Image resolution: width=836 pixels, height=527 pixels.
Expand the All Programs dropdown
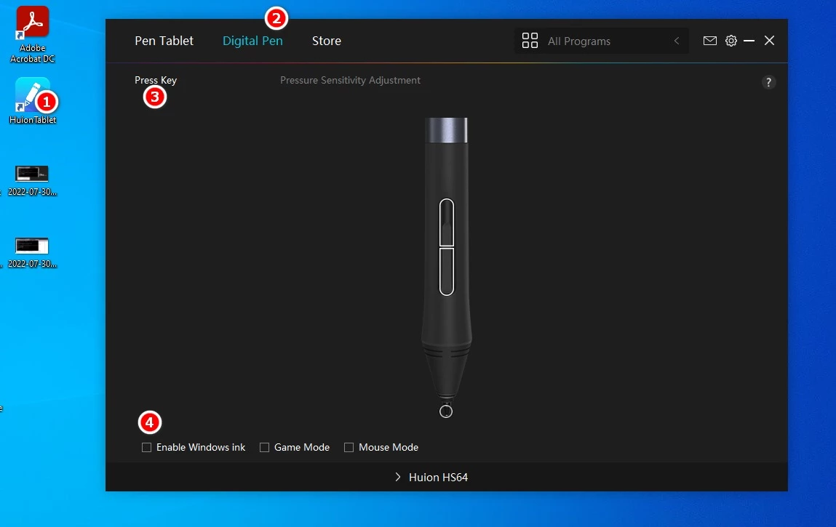point(602,41)
